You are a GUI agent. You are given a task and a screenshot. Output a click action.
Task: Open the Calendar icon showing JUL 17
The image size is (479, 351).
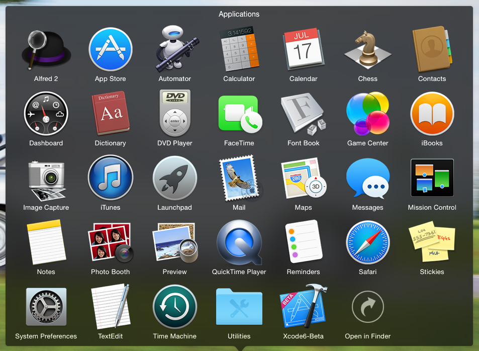point(304,49)
